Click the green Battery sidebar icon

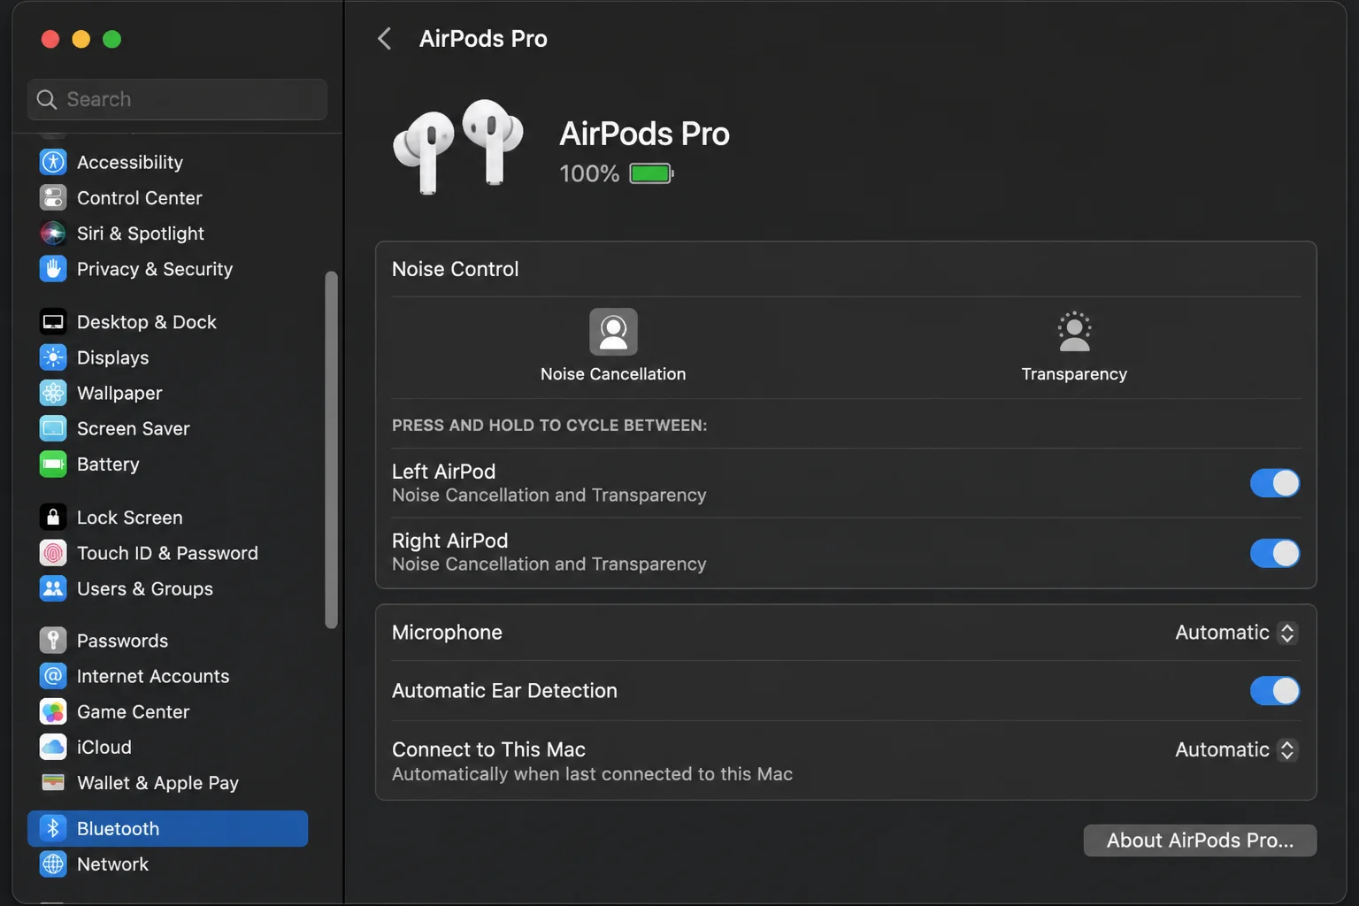coord(53,464)
